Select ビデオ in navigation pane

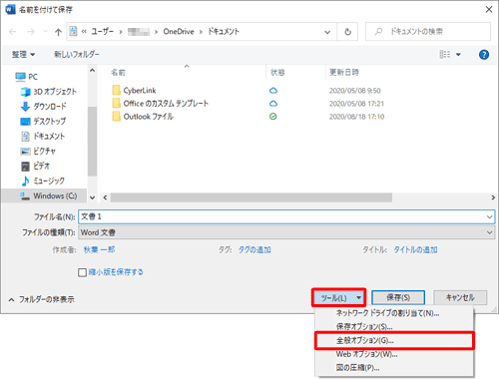pyautogui.click(x=35, y=166)
